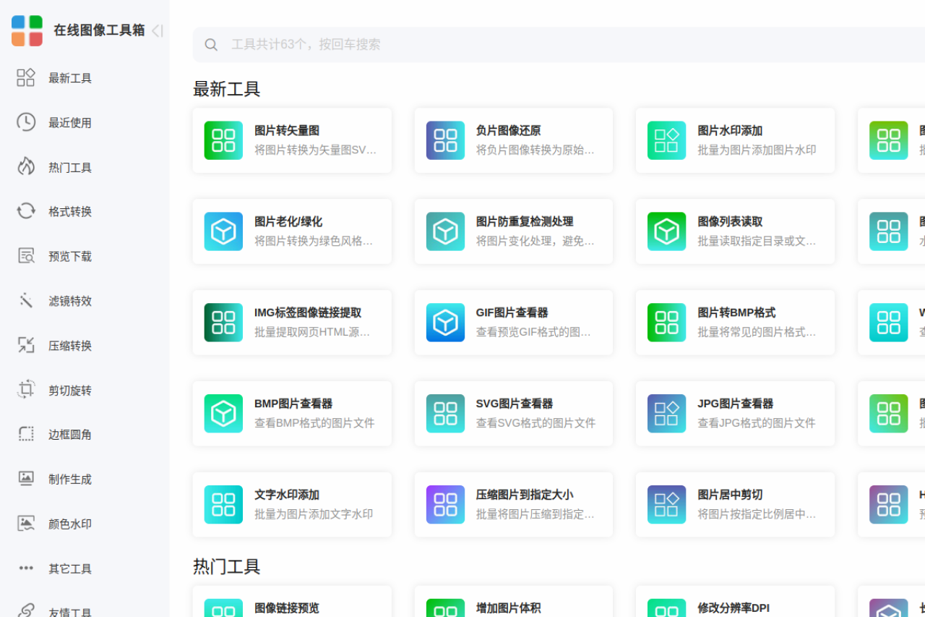
Task: Click the 压缩图片到指定大小 tool icon
Action: [445, 505]
